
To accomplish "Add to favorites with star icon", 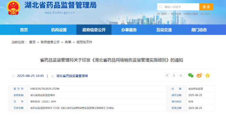I will [x=208, y=75].
